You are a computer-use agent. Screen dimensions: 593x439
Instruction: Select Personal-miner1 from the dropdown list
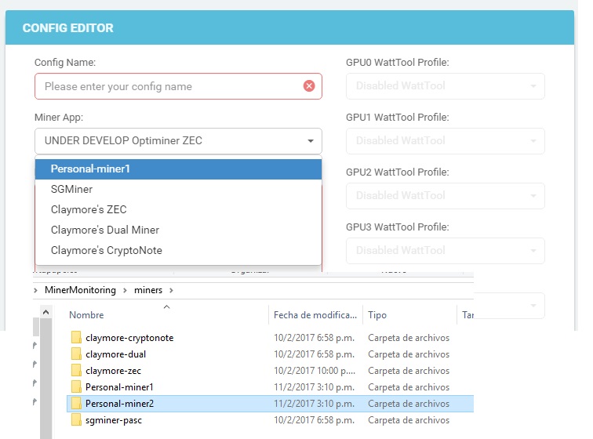(x=178, y=169)
